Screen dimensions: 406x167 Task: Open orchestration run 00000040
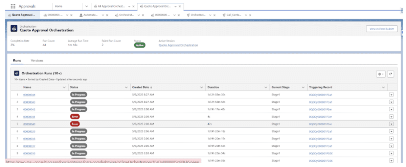click(x=29, y=124)
